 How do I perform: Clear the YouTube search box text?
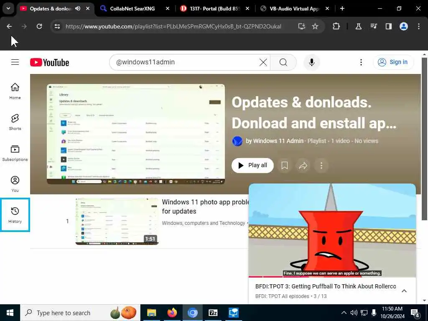click(263, 62)
